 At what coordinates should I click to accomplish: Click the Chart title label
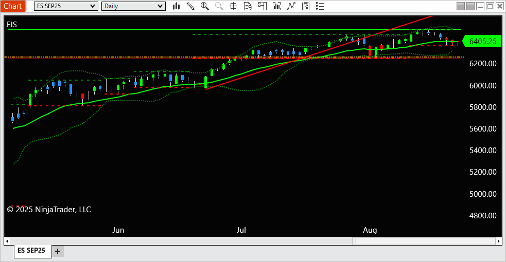(12, 6)
